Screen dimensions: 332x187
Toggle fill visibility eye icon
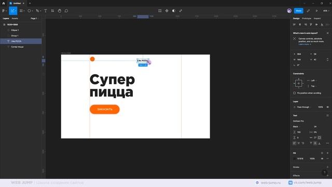point(322,158)
